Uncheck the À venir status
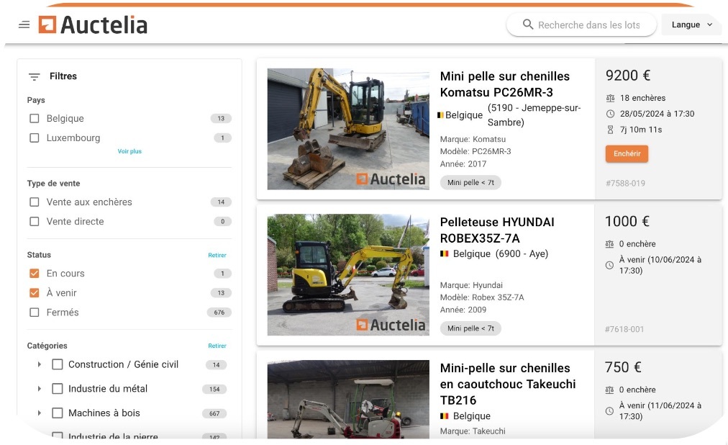 coord(35,293)
